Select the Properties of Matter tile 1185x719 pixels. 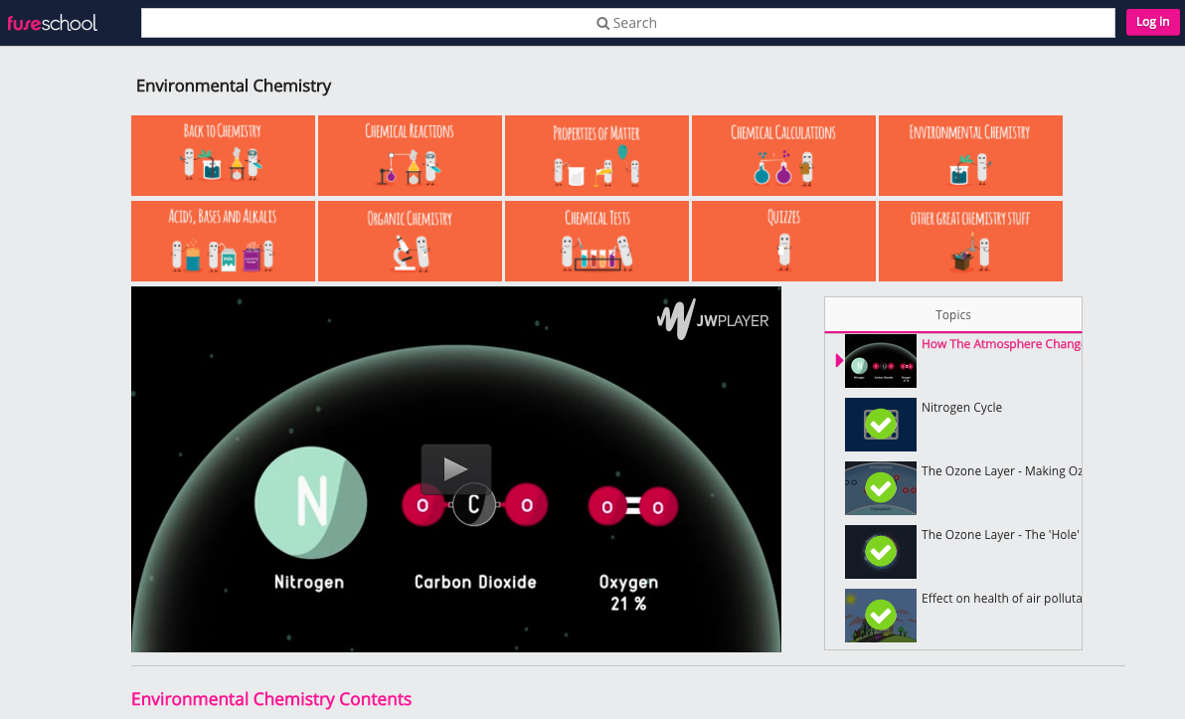[596, 155]
